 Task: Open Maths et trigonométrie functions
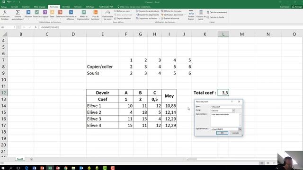(x=83, y=15)
